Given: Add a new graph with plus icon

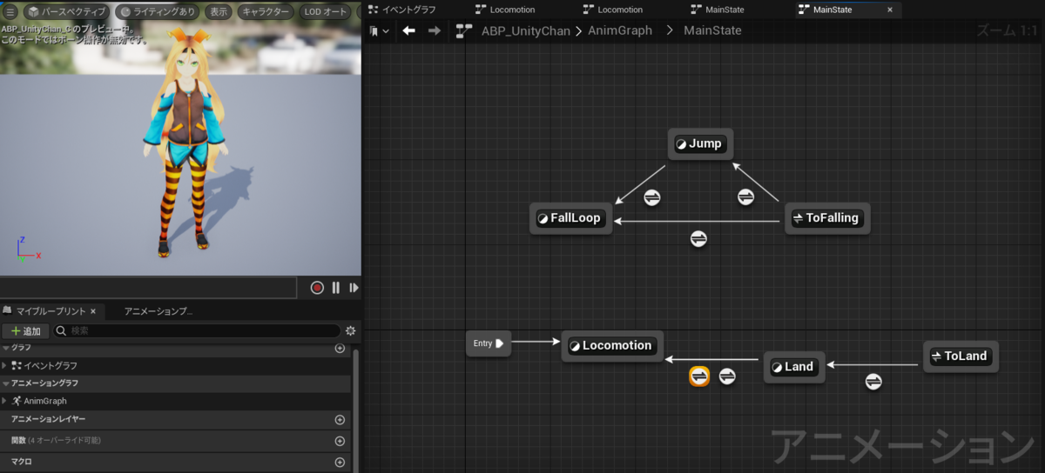Looking at the screenshot, I should point(340,348).
